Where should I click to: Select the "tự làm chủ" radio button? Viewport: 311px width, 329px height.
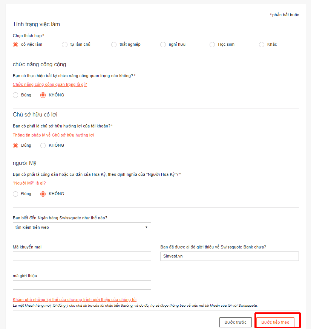click(64, 45)
